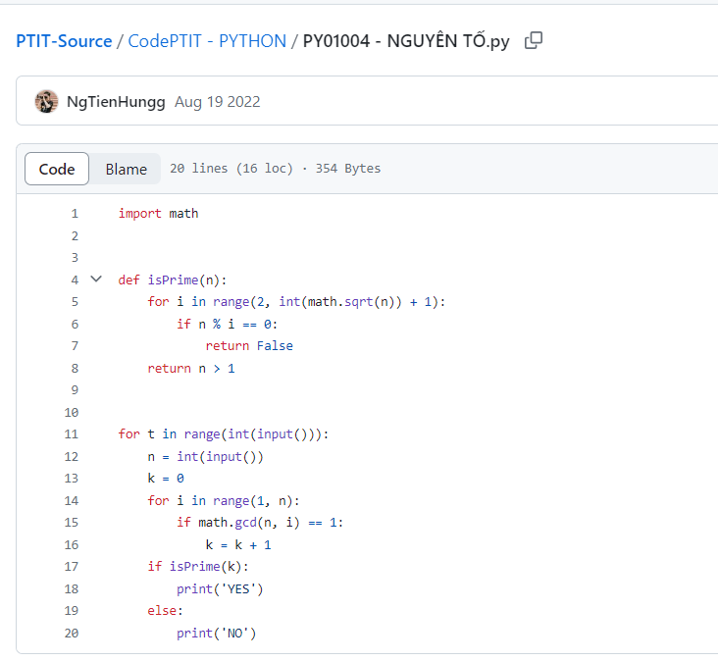Image resolution: width=718 pixels, height=661 pixels.
Task: Select line number 1
Action: pos(74,213)
